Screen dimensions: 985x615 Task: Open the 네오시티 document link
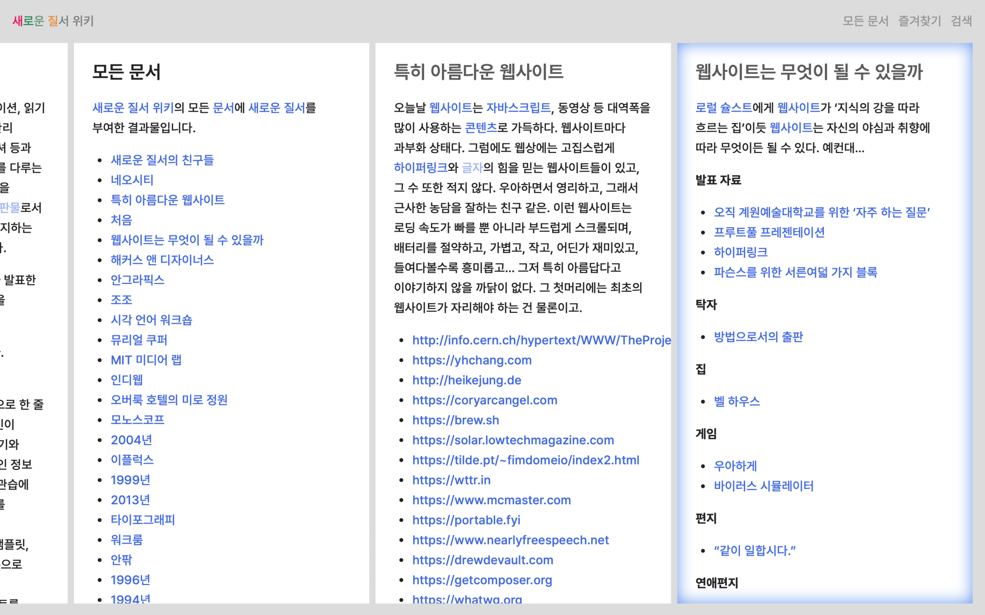pos(132,180)
